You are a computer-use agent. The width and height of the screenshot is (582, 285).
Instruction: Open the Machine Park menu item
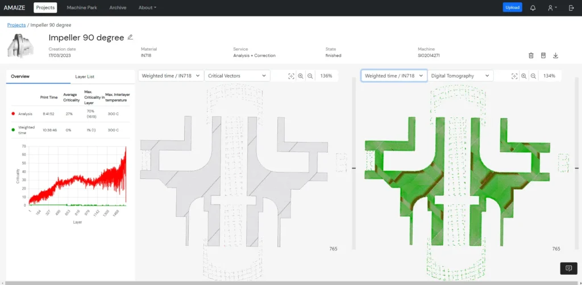pos(83,8)
